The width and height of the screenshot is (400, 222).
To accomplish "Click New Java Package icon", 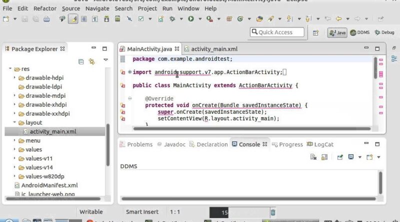I will (x=229, y=19).
